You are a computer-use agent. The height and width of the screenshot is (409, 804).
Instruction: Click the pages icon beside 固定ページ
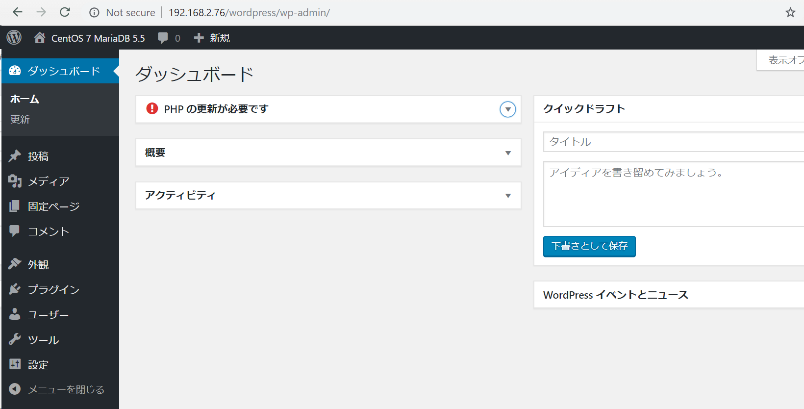point(15,206)
